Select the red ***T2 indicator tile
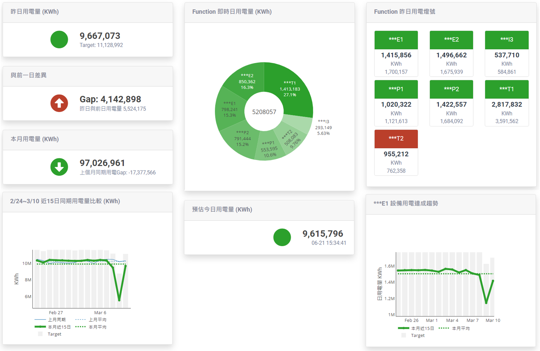The width and height of the screenshot is (540, 351). click(396, 139)
